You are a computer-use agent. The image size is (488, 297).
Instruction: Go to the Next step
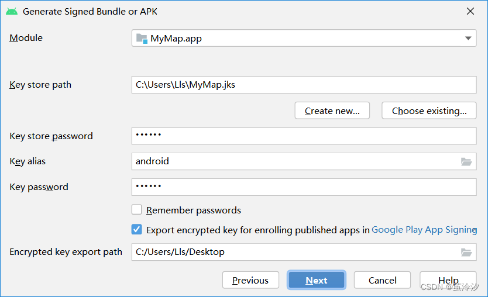[316, 280]
